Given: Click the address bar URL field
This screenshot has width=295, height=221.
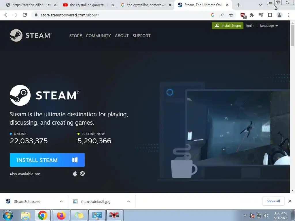Looking at the screenshot, I should [120, 15].
